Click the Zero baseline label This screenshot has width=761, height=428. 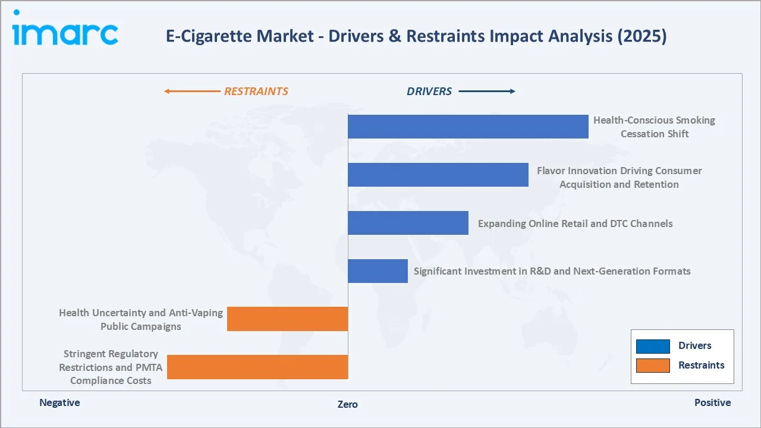coord(347,404)
